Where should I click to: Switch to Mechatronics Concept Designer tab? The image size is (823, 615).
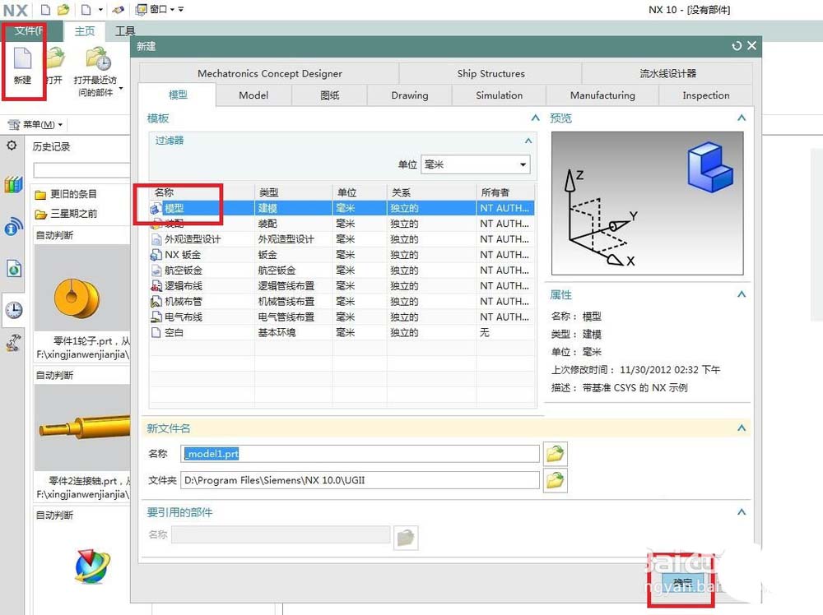coord(269,73)
